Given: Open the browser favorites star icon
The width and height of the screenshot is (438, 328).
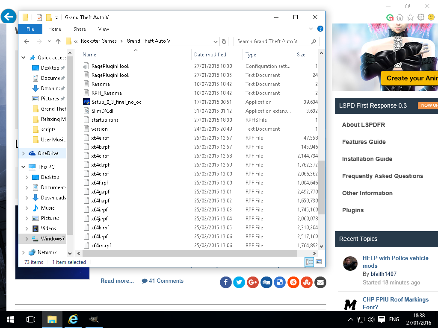Looking at the screenshot, I should 410,18.
